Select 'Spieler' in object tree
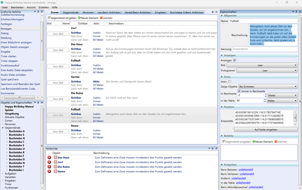302x190 pixels. click(9, 110)
